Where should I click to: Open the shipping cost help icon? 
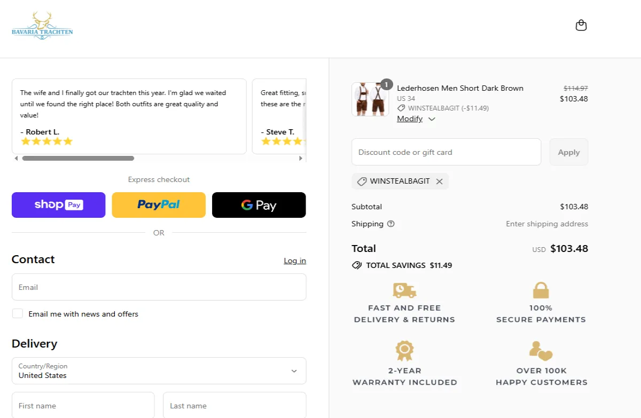[390, 224]
